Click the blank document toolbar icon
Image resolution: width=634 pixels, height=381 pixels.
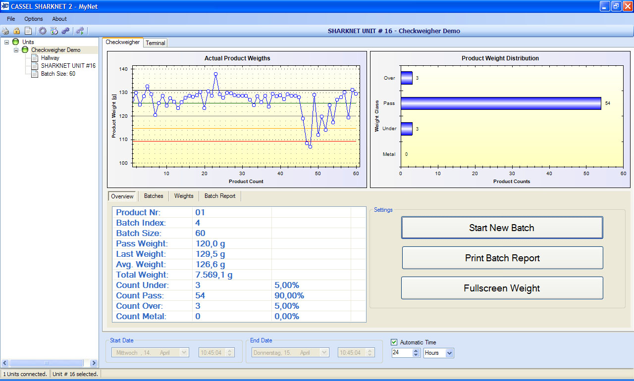[28, 31]
